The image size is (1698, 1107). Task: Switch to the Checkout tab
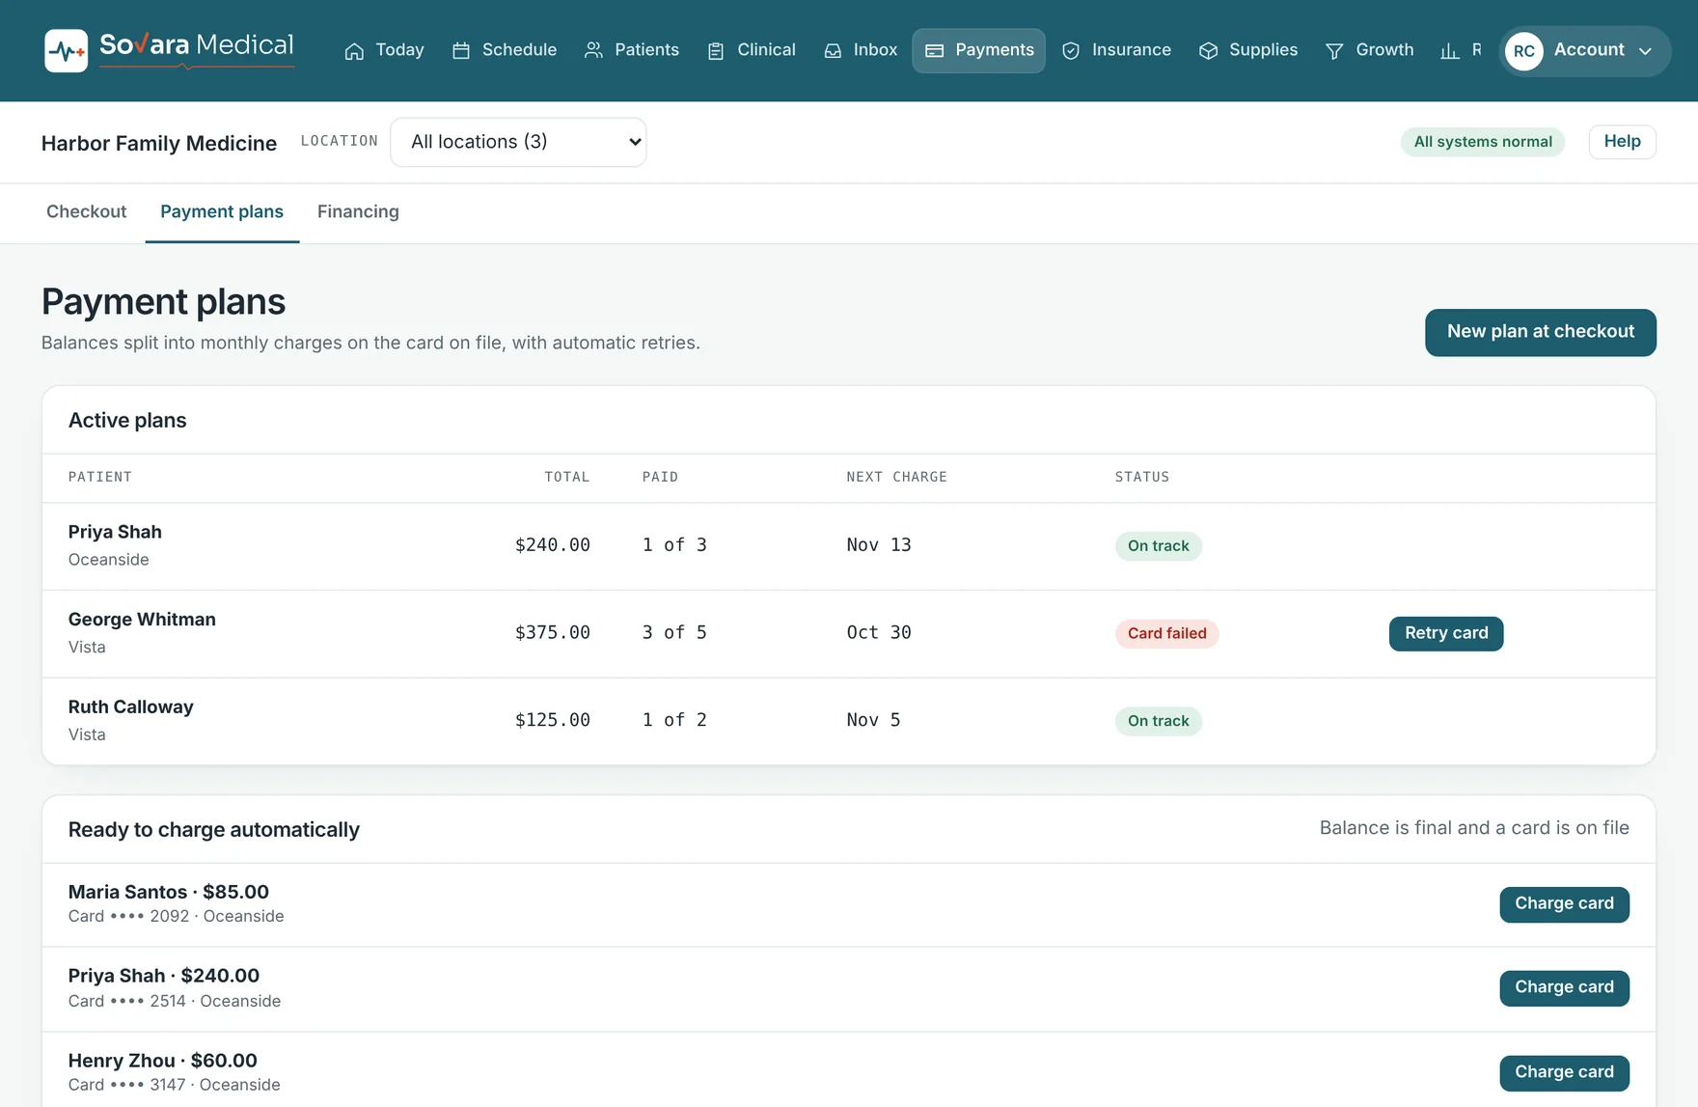point(87,212)
